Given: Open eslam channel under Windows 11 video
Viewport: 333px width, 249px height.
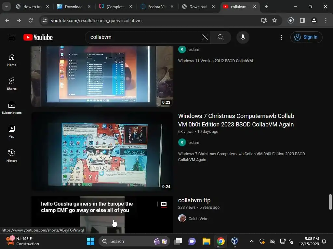Looking at the screenshot, I should pos(194,50).
